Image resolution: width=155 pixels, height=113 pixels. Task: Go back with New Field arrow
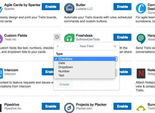click(58, 46)
